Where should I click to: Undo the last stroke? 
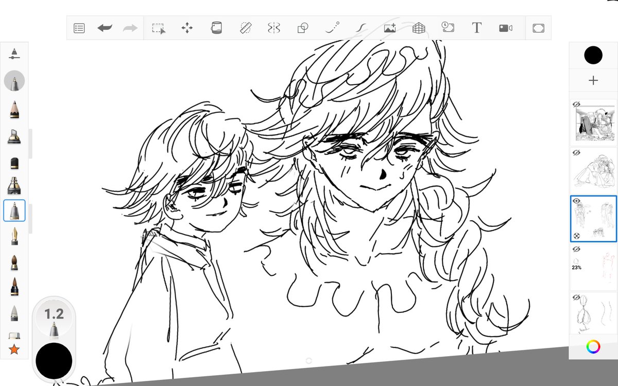coord(105,28)
